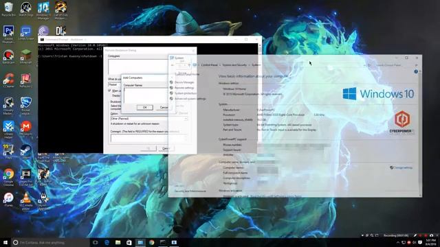Open CCleaner desktop shortcut
Screen dimensions: 440x247
point(8,81)
